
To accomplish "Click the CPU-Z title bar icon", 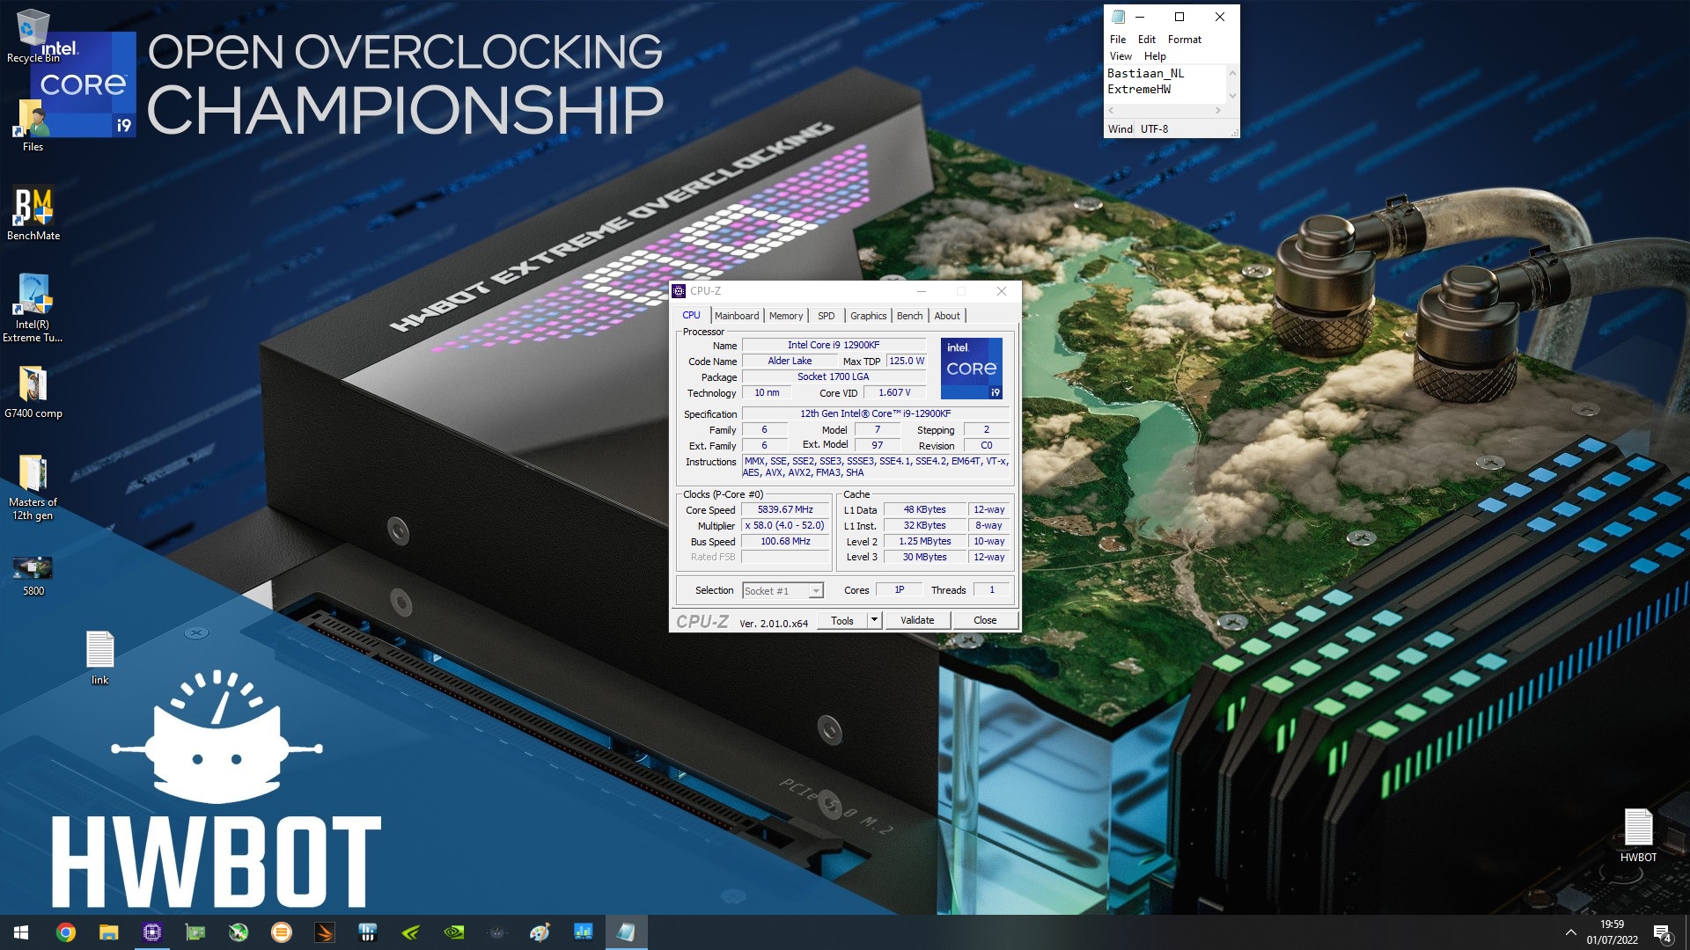I will tap(679, 291).
